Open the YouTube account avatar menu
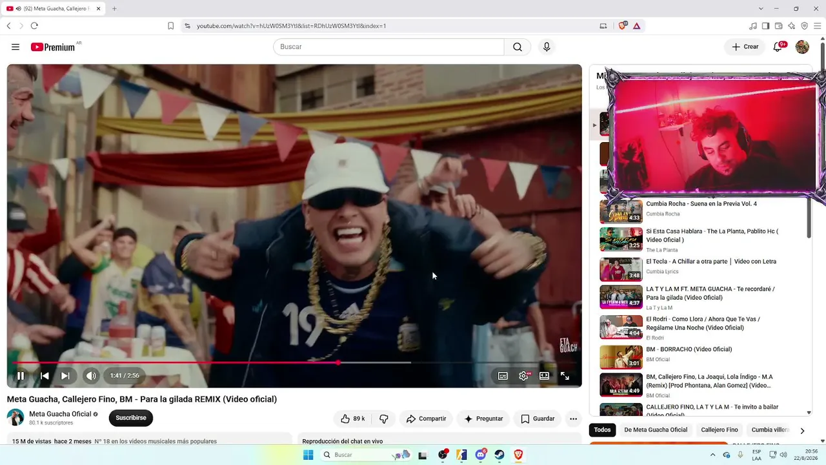 (x=802, y=47)
